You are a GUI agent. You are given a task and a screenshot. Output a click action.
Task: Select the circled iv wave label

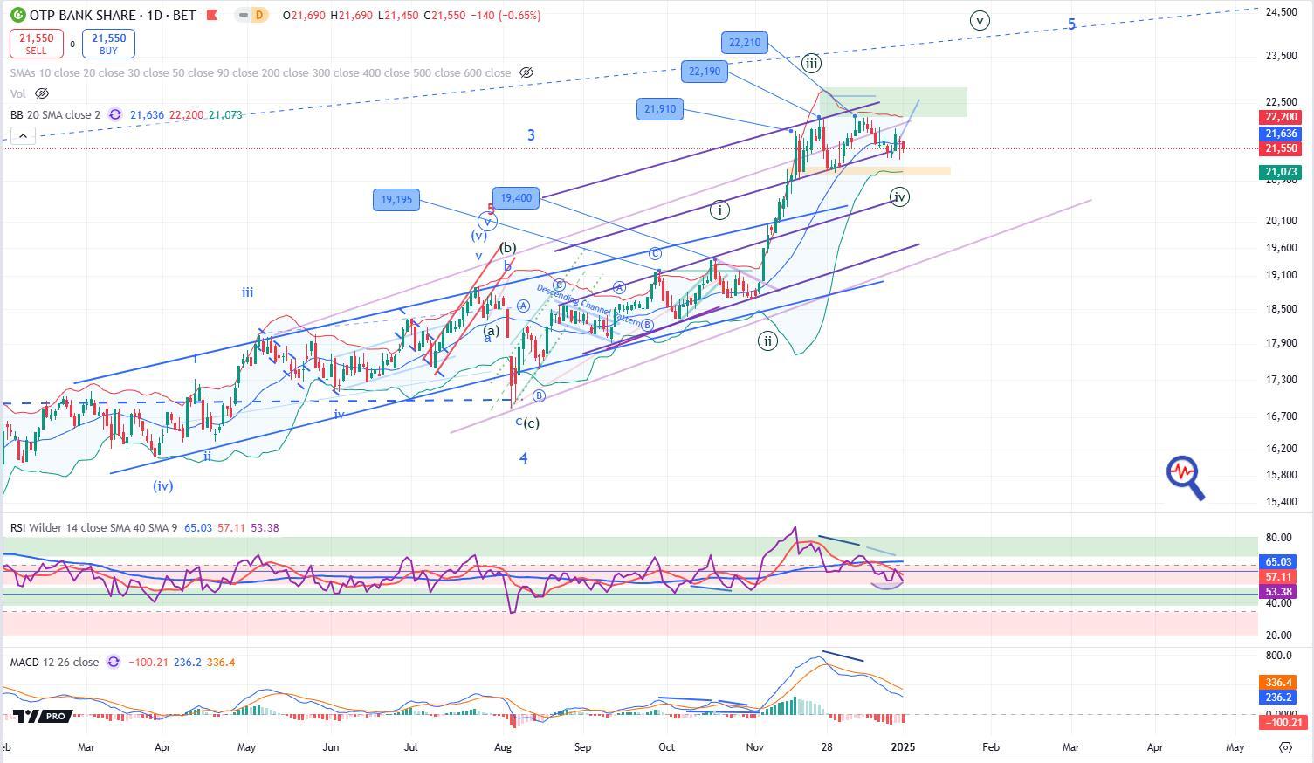coord(899,197)
